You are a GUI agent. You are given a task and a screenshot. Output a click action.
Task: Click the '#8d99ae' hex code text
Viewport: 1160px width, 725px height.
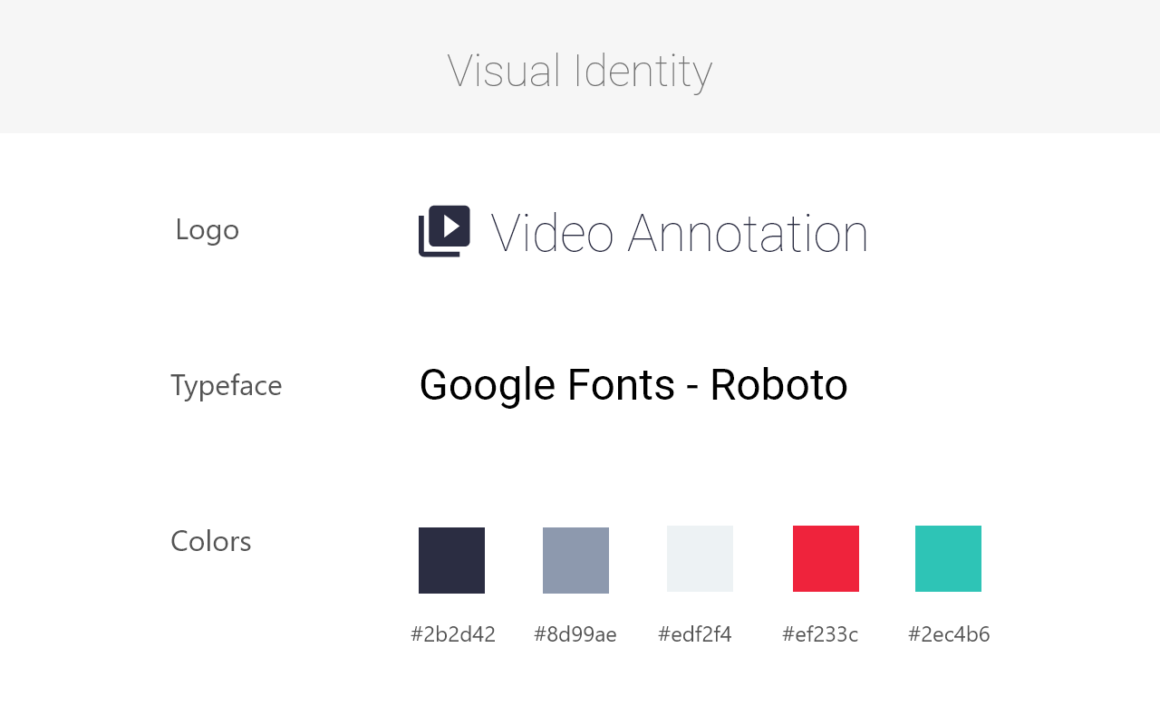coord(575,634)
